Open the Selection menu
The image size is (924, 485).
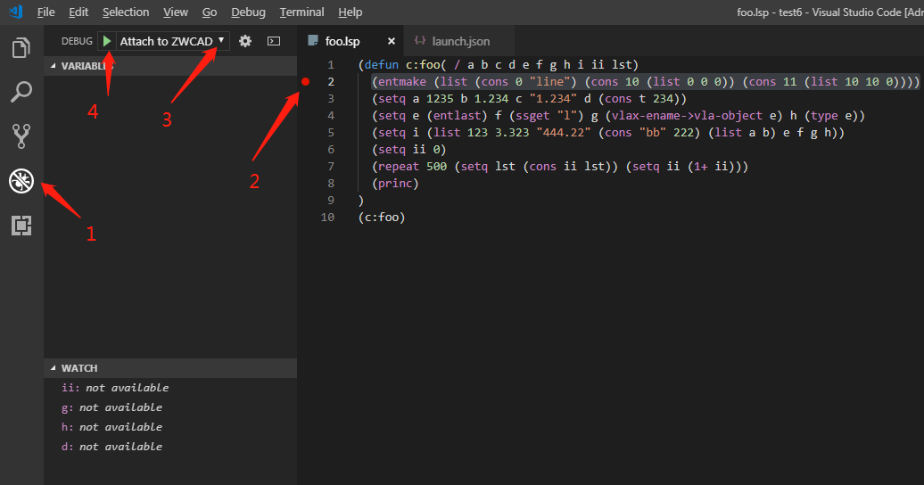click(x=126, y=12)
